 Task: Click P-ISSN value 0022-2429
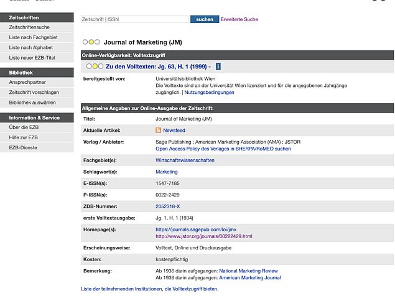(x=167, y=195)
